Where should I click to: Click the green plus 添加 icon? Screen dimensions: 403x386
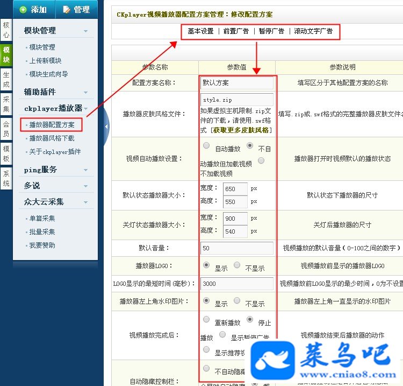[x=23, y=10]
